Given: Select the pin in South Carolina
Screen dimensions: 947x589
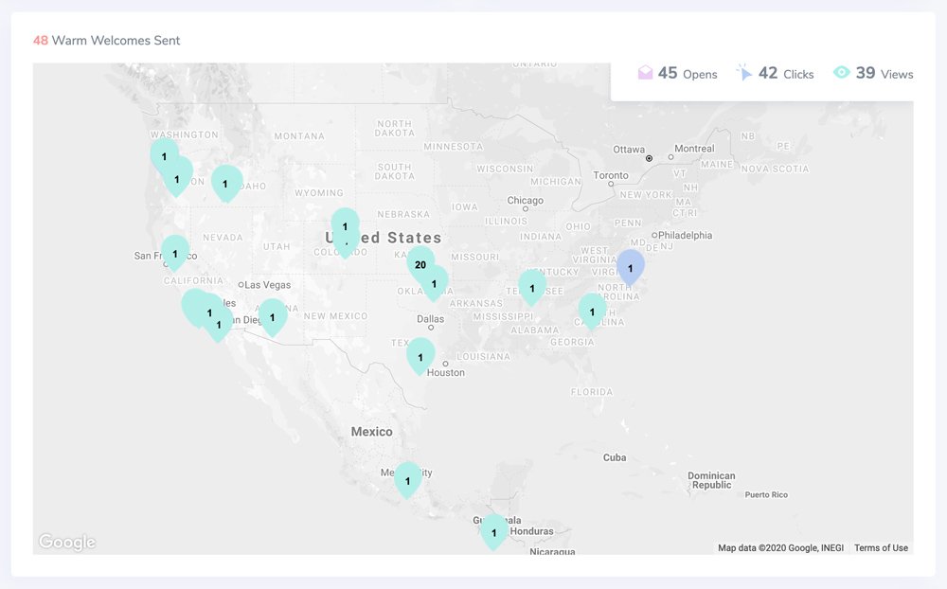Looking at the screenshot, I should (x=592, y=310).
